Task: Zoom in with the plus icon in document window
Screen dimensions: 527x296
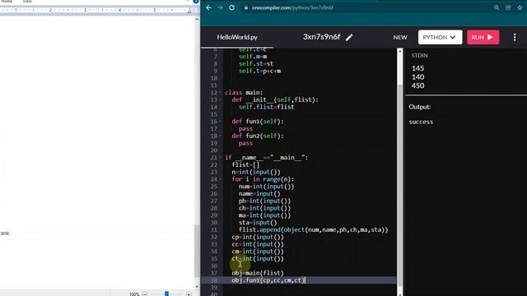Action: pos(189,294)
